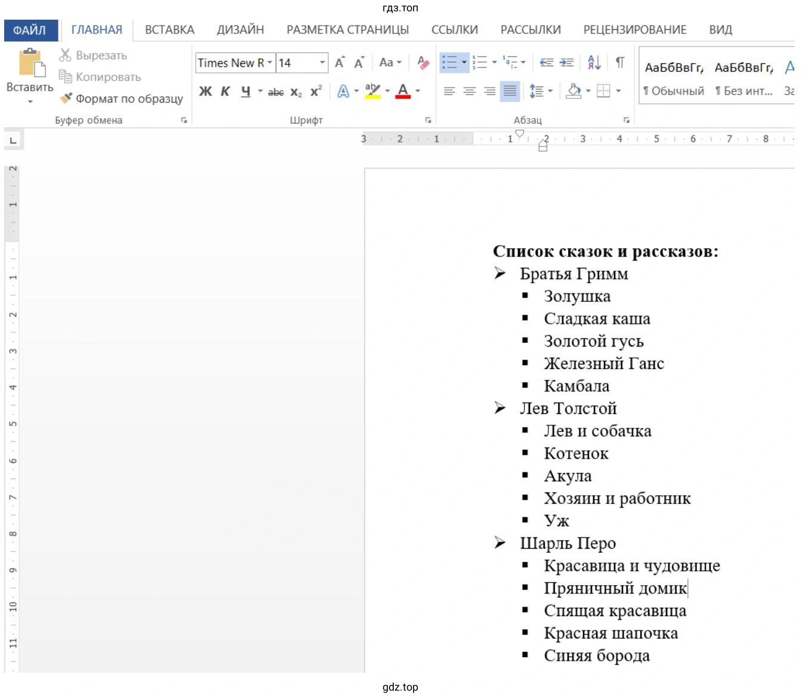This screenshot has width=802, height=699.
Task: Expand Paste options arrow under Вставить
Action: click(30, 101)
